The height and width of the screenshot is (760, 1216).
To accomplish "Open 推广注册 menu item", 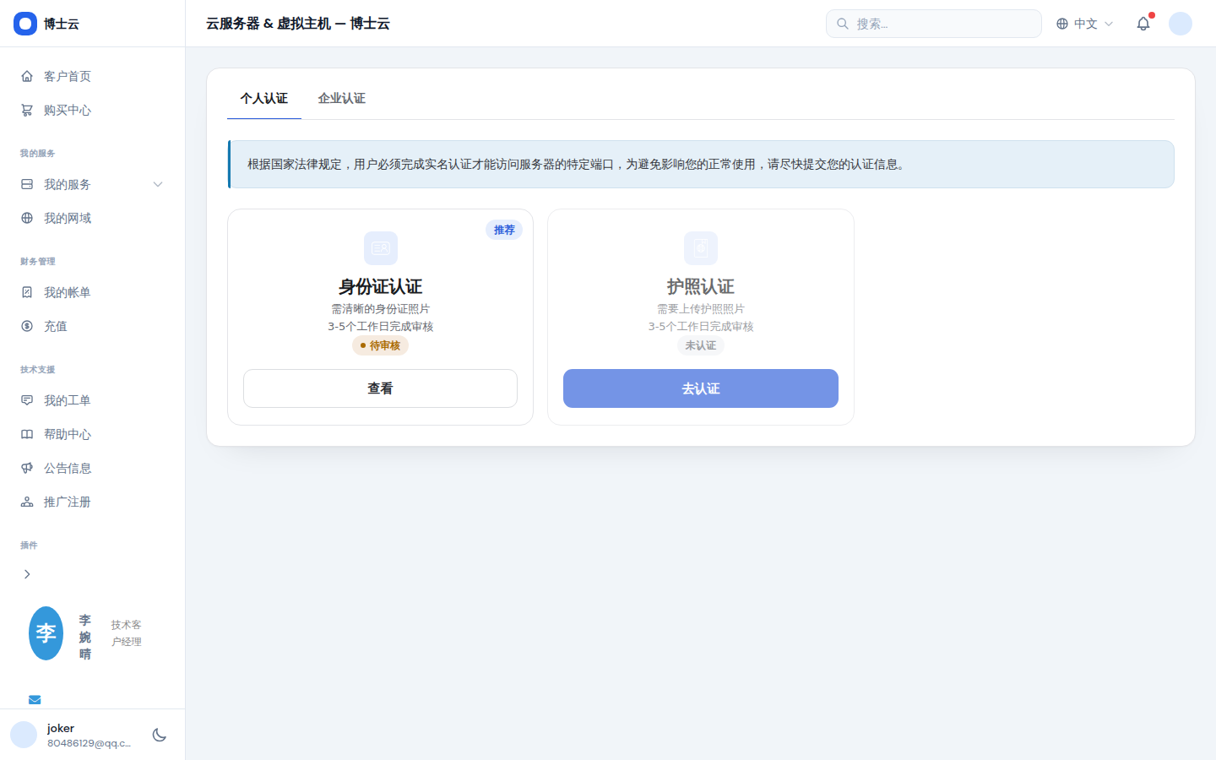I will (93, 502).
